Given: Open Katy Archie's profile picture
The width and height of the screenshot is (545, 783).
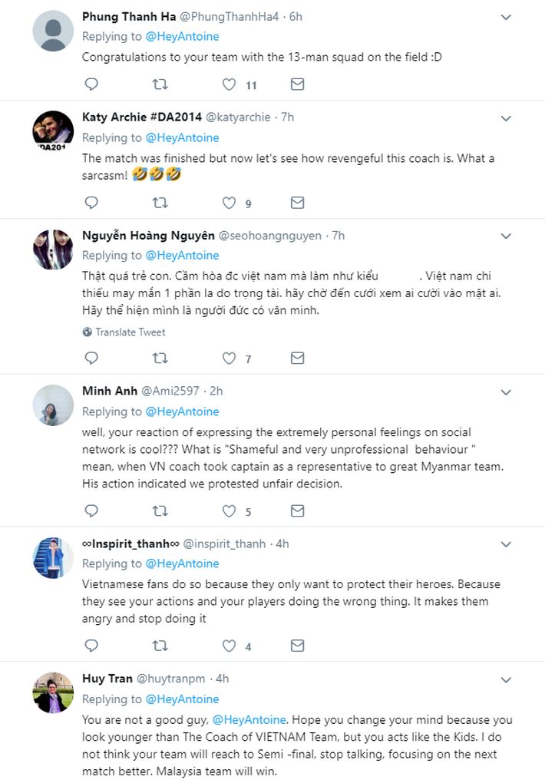Looking at the screenshot, I should pos(54,132).
